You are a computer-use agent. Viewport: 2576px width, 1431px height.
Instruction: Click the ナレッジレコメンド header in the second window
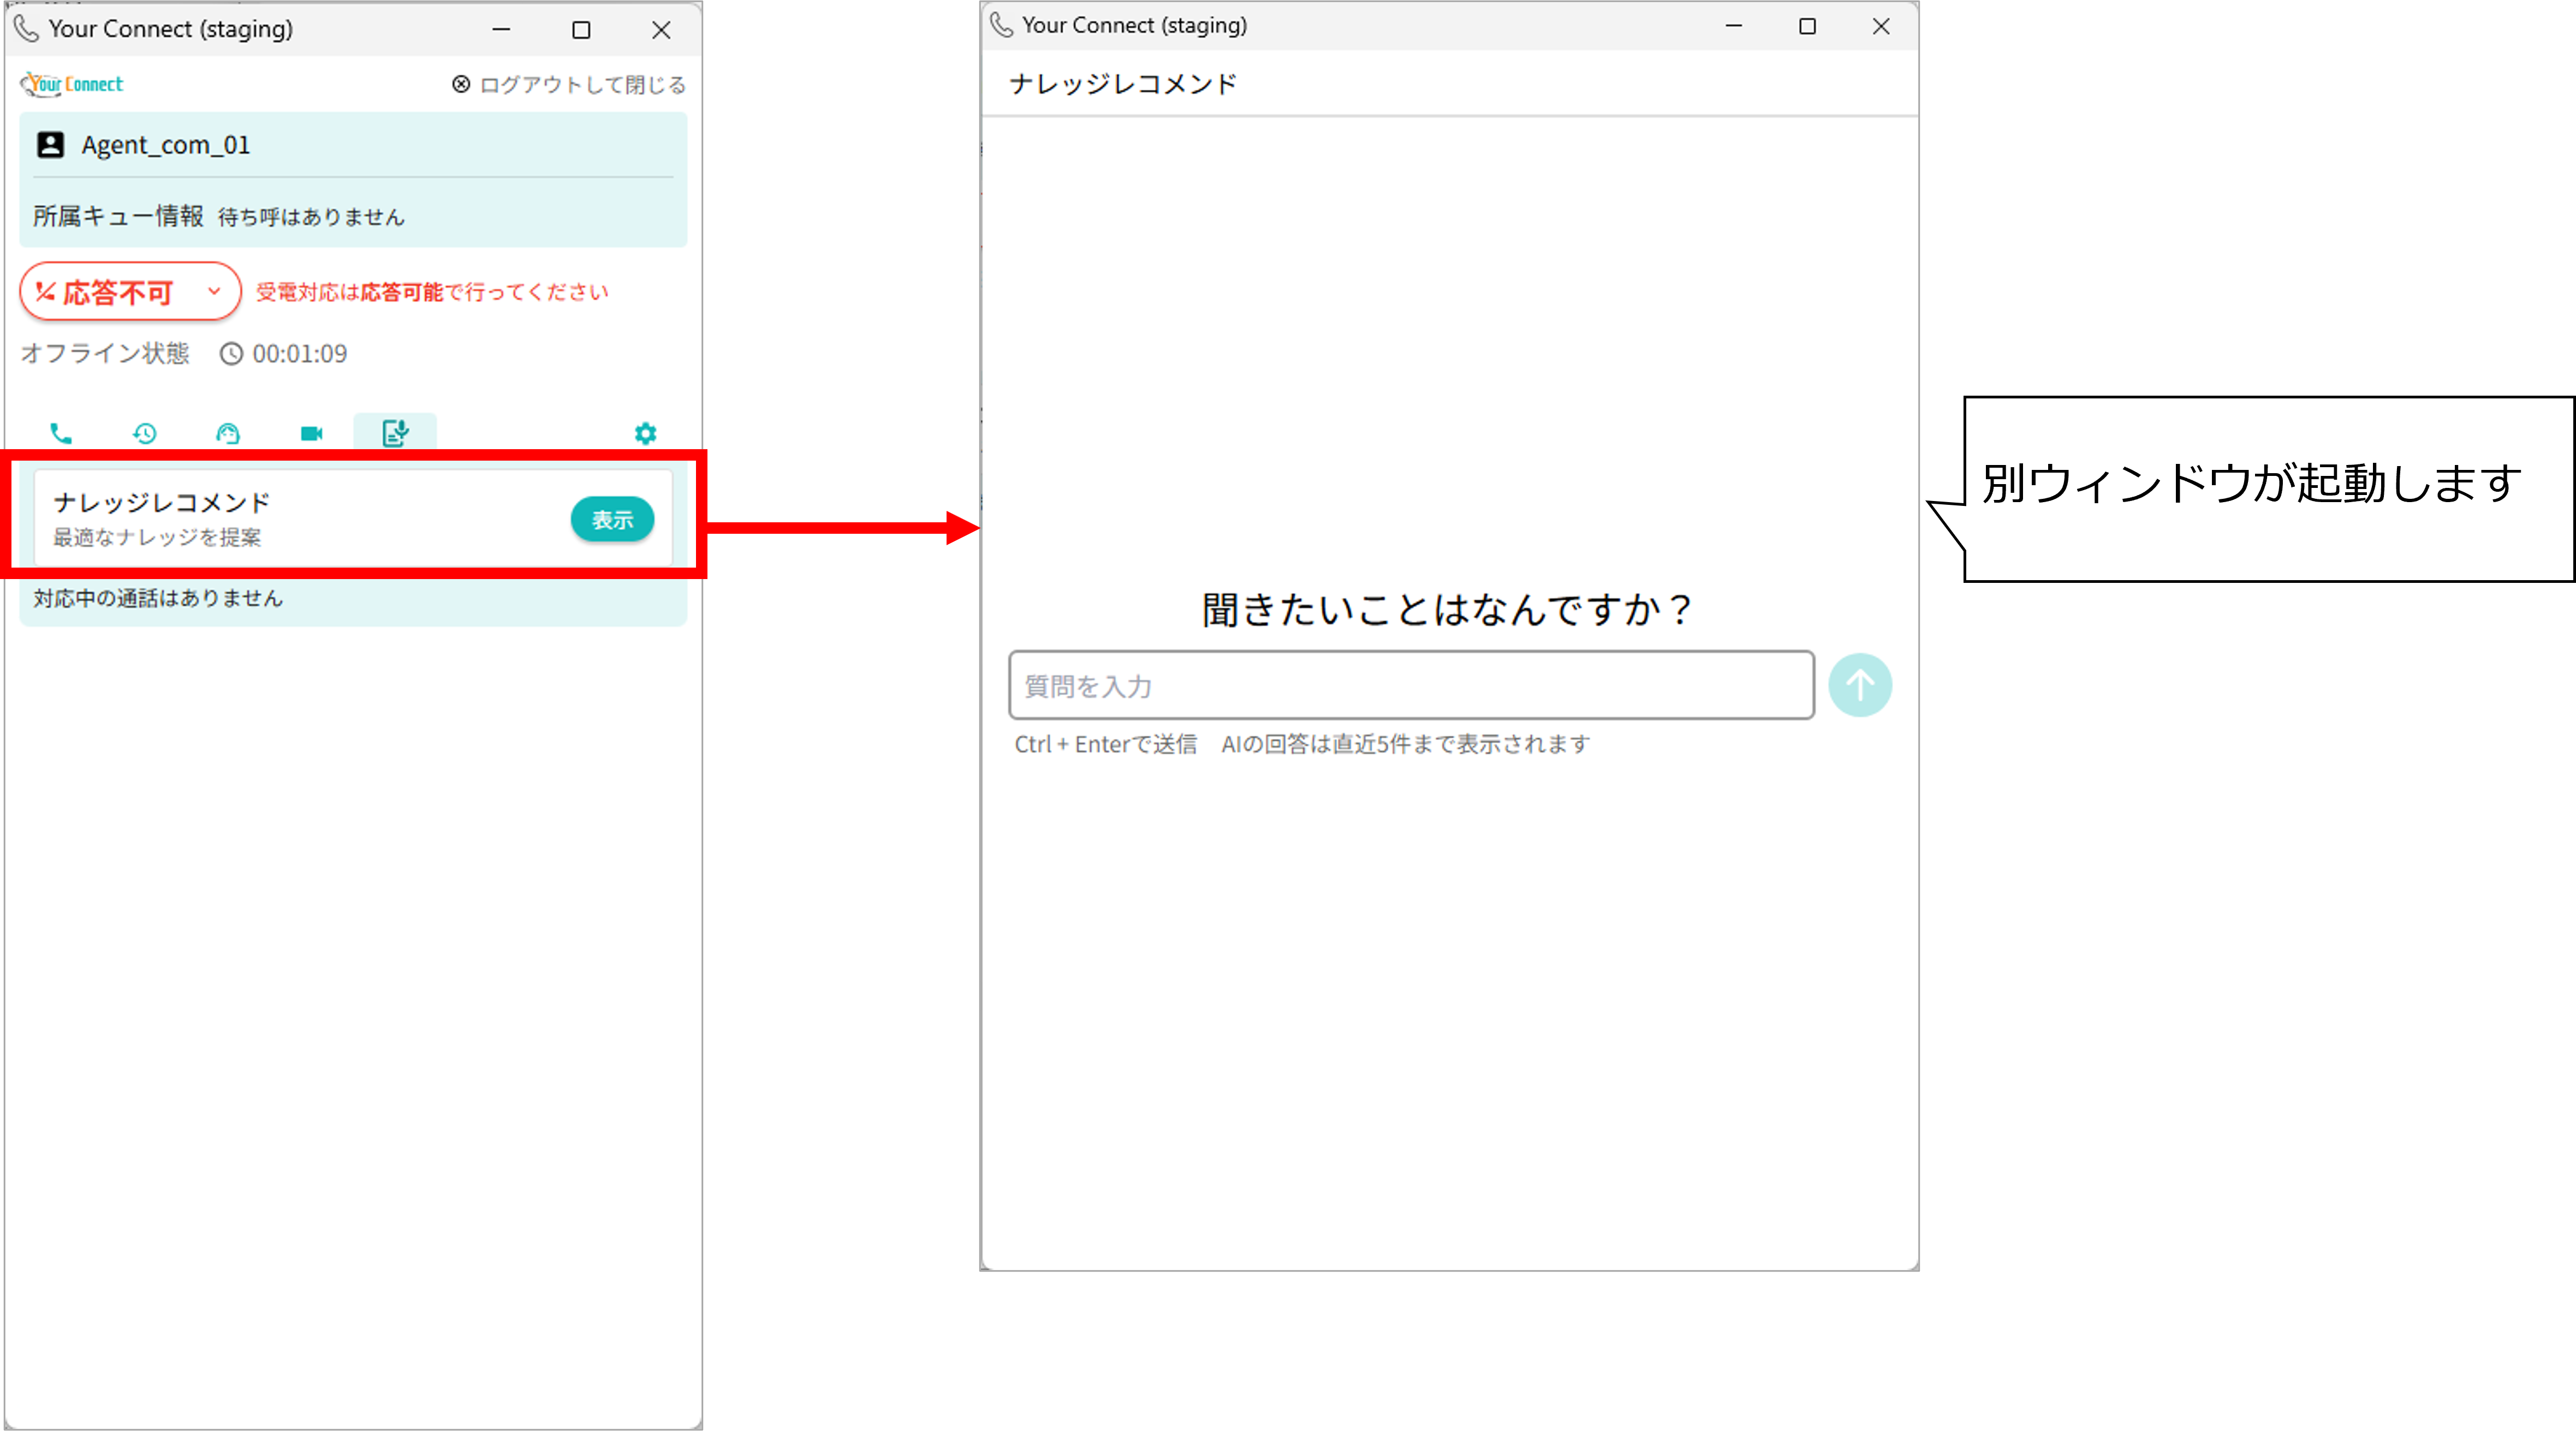click(x=1123, y=84)
